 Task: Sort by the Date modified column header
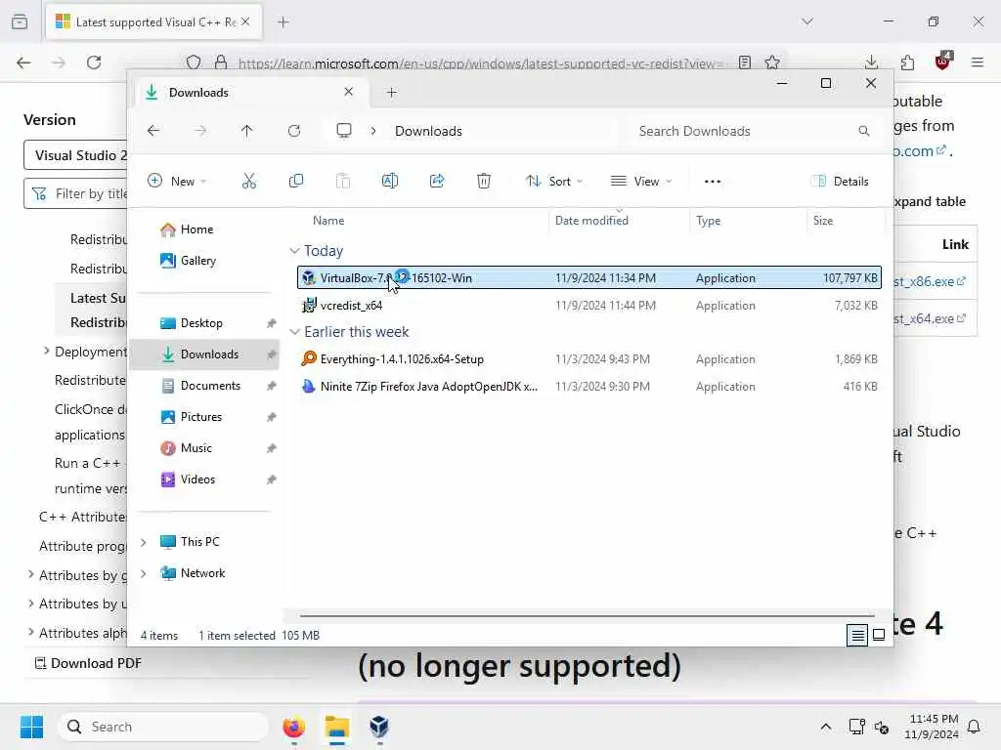(591, 221)
